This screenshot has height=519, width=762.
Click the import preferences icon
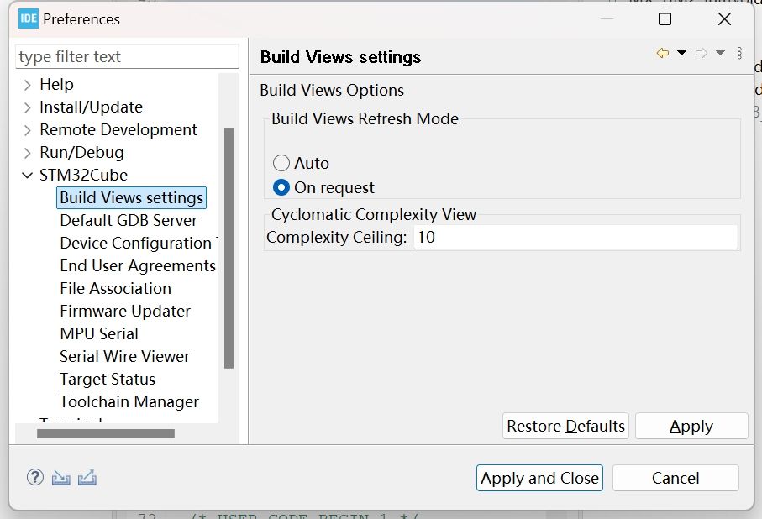tap(60, 478)
